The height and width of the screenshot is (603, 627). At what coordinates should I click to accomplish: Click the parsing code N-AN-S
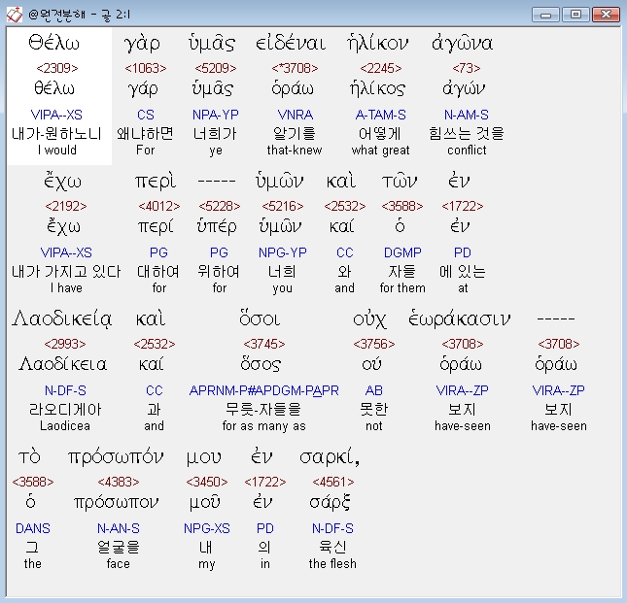tap(119, 529)
